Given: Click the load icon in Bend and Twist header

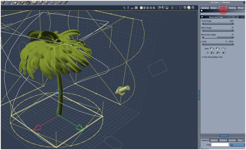Looking at the screenshot, I should (x=243, y=17).
